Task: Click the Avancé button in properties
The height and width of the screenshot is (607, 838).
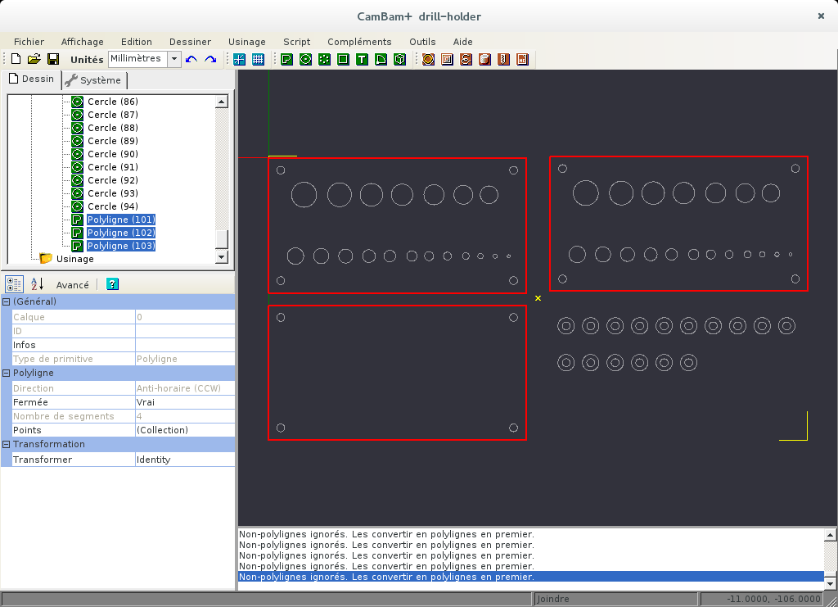Action: tap(72, 285)
